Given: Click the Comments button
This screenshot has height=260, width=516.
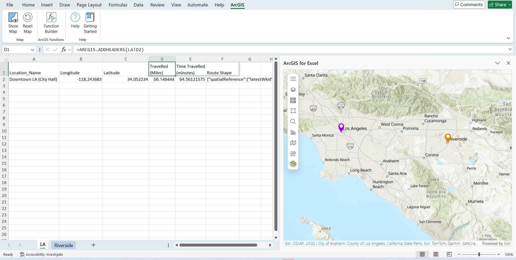Looking at the screenshot, I should (x=469, y=5).
